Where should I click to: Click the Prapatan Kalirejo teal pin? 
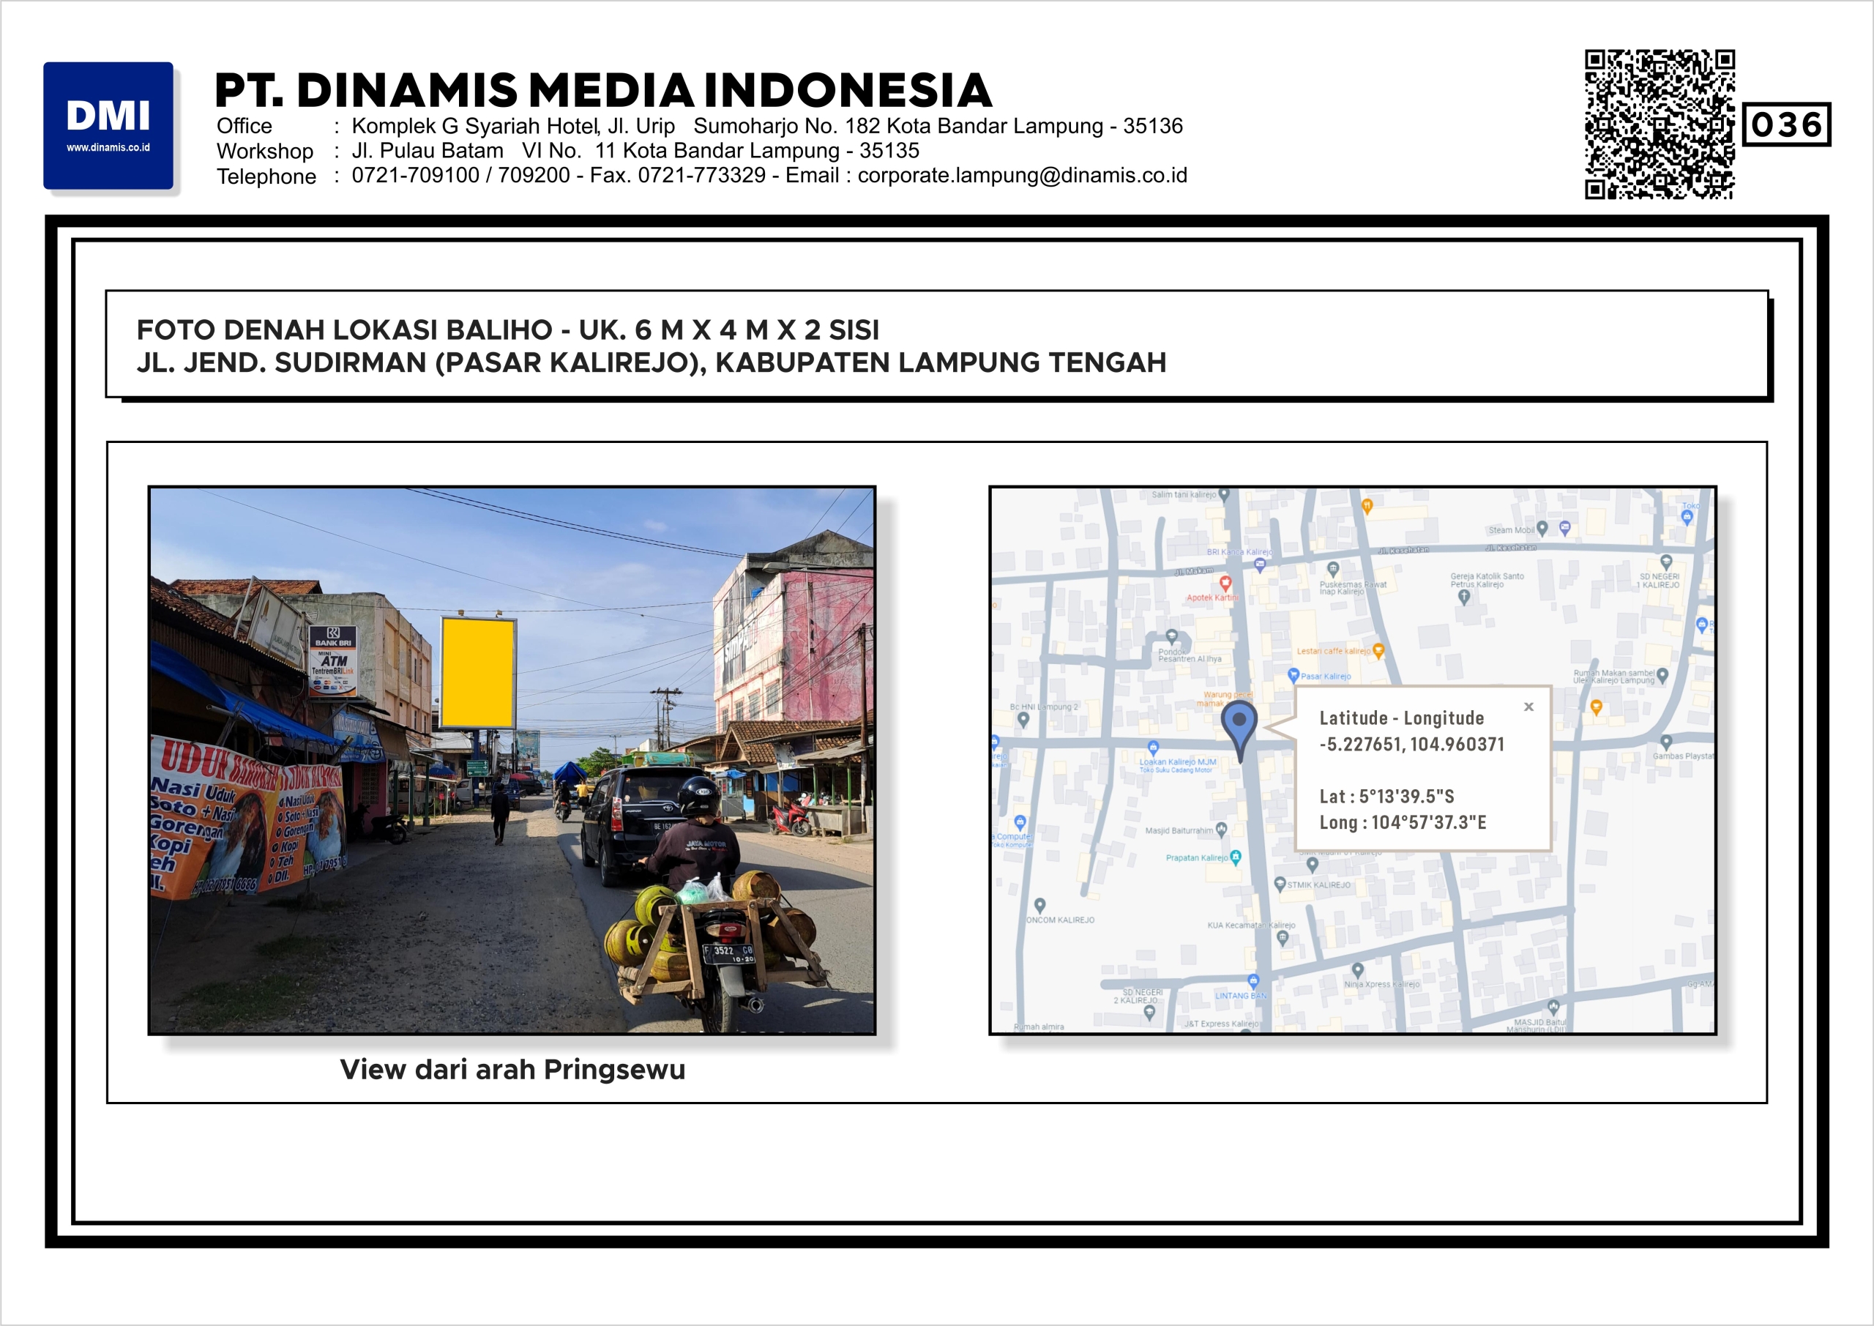click(x=1236, y=857)
